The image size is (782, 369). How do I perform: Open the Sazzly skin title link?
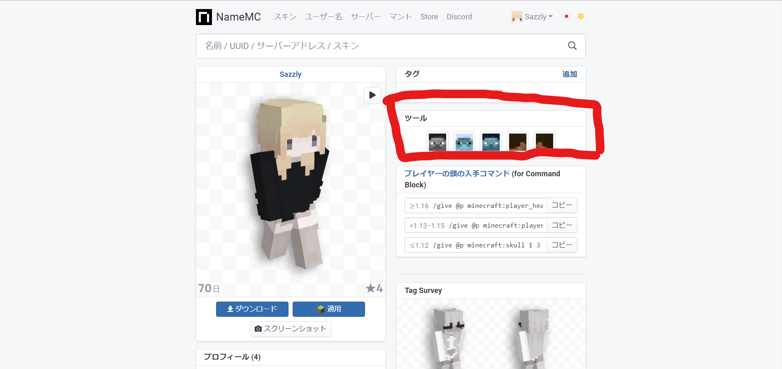point(291,74)
